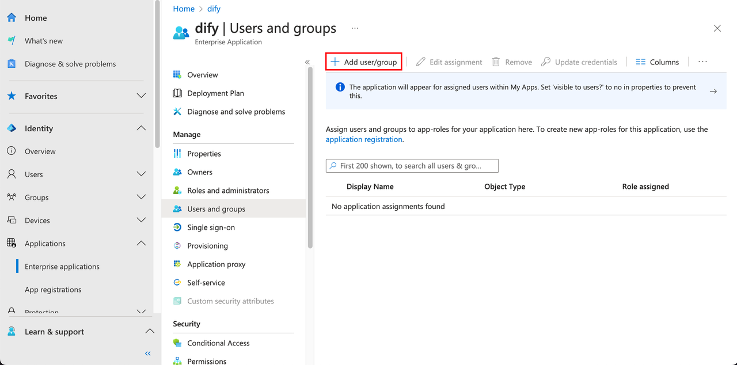Collapse the Identity section
Screen dimensions: 737x365
pyautogui.click(x=141, y=128)
